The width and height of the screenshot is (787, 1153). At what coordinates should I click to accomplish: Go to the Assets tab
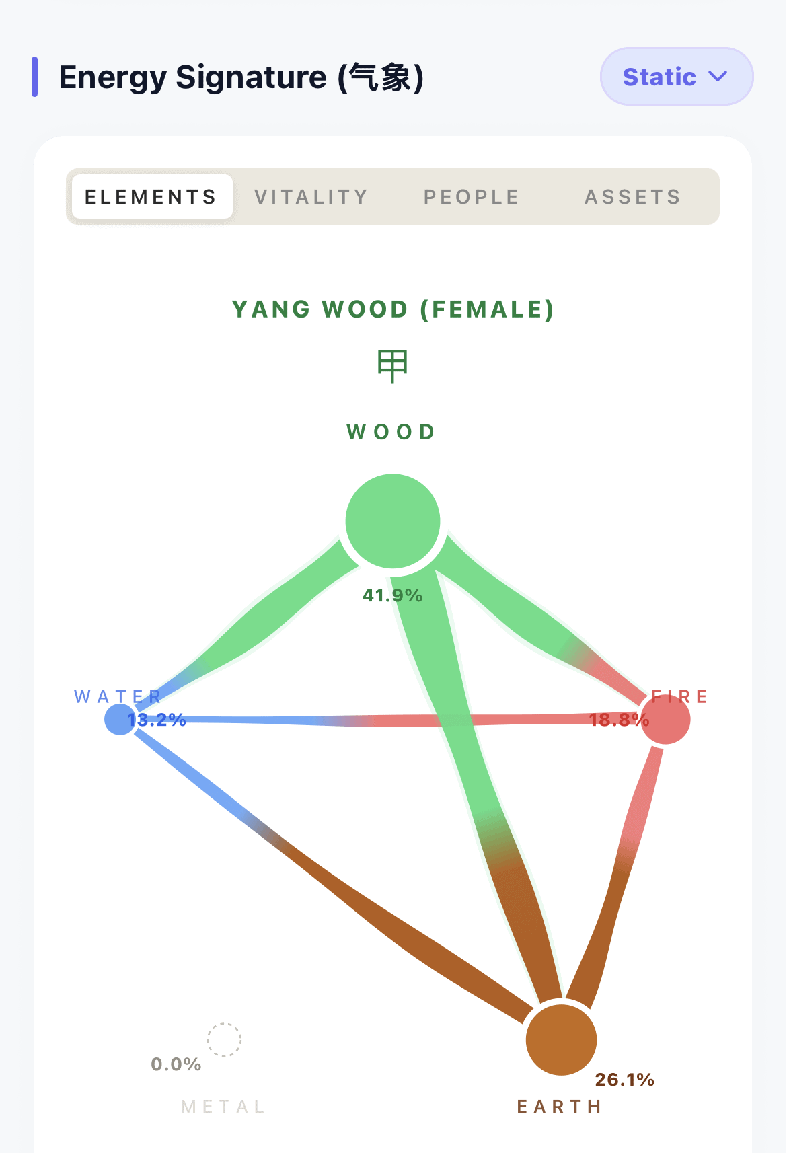[633, 196]
